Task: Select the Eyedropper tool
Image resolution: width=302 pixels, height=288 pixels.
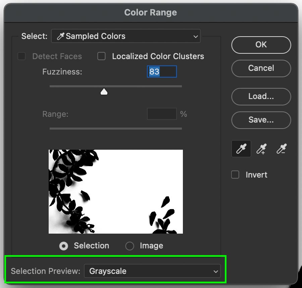Action: point(241,149)
